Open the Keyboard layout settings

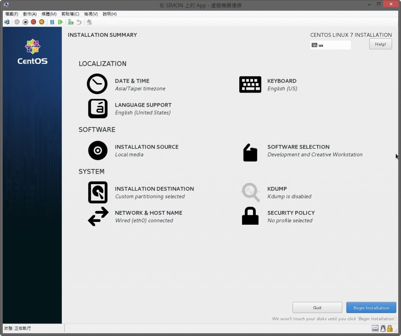coord(268,84)
